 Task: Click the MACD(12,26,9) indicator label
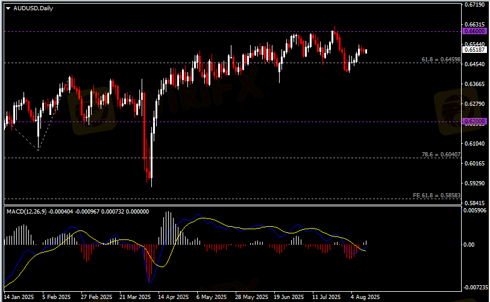coord(28,211)
